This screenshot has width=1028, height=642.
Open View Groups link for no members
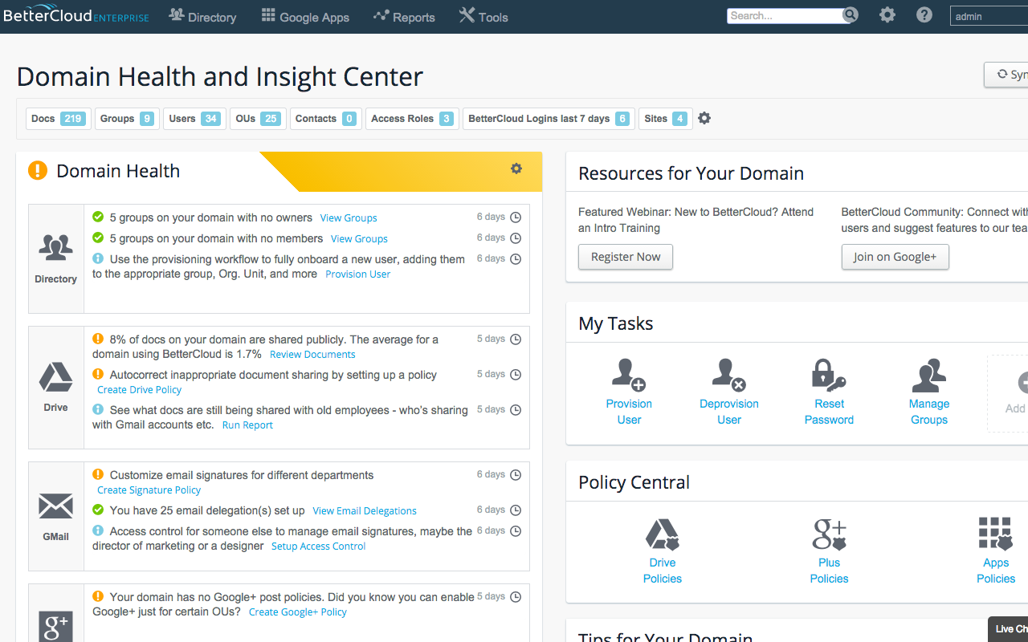359,238
